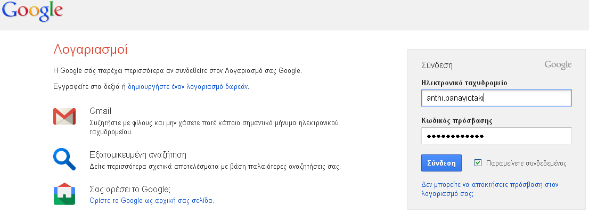Click the Google homepage house icon
Screen dimensions: 589x213
click(64, 194)
